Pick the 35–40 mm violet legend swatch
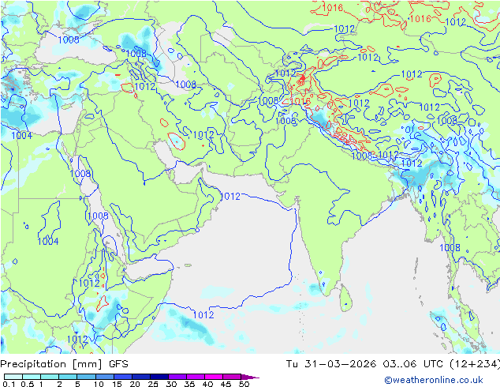This screenshot has height=387, width=500. (x=195, y=377)
